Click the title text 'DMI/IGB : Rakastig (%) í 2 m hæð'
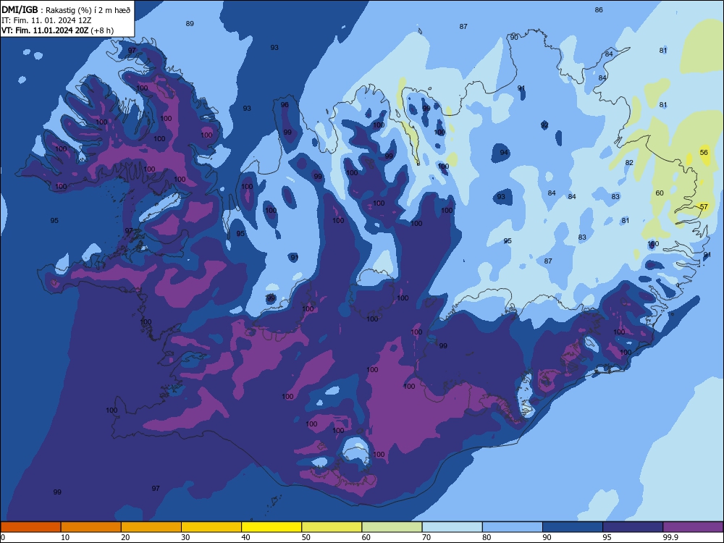This screenshot has width=724, height=543. pyautogui.click(x=66, y=10)
